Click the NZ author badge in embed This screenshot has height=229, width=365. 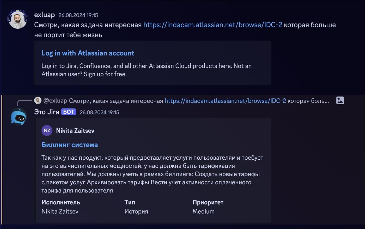pyautogui.click(x=47, y=130)
